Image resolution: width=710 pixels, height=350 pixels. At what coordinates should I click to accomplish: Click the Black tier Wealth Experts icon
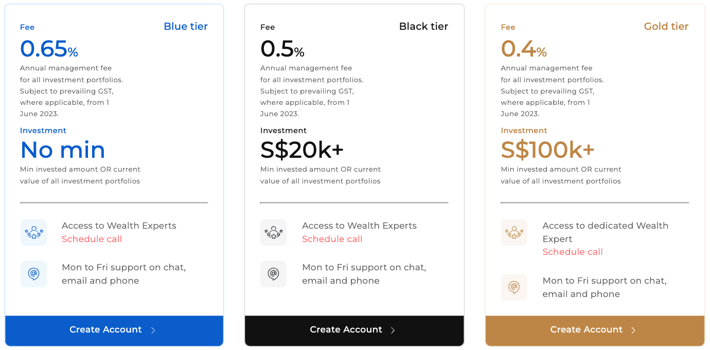click(273, 232)
